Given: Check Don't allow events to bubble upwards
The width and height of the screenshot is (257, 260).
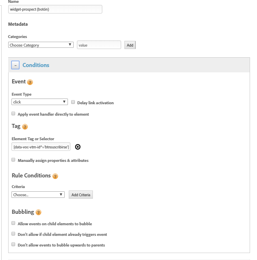Looking at the screenshot, I should coord(14,244).
